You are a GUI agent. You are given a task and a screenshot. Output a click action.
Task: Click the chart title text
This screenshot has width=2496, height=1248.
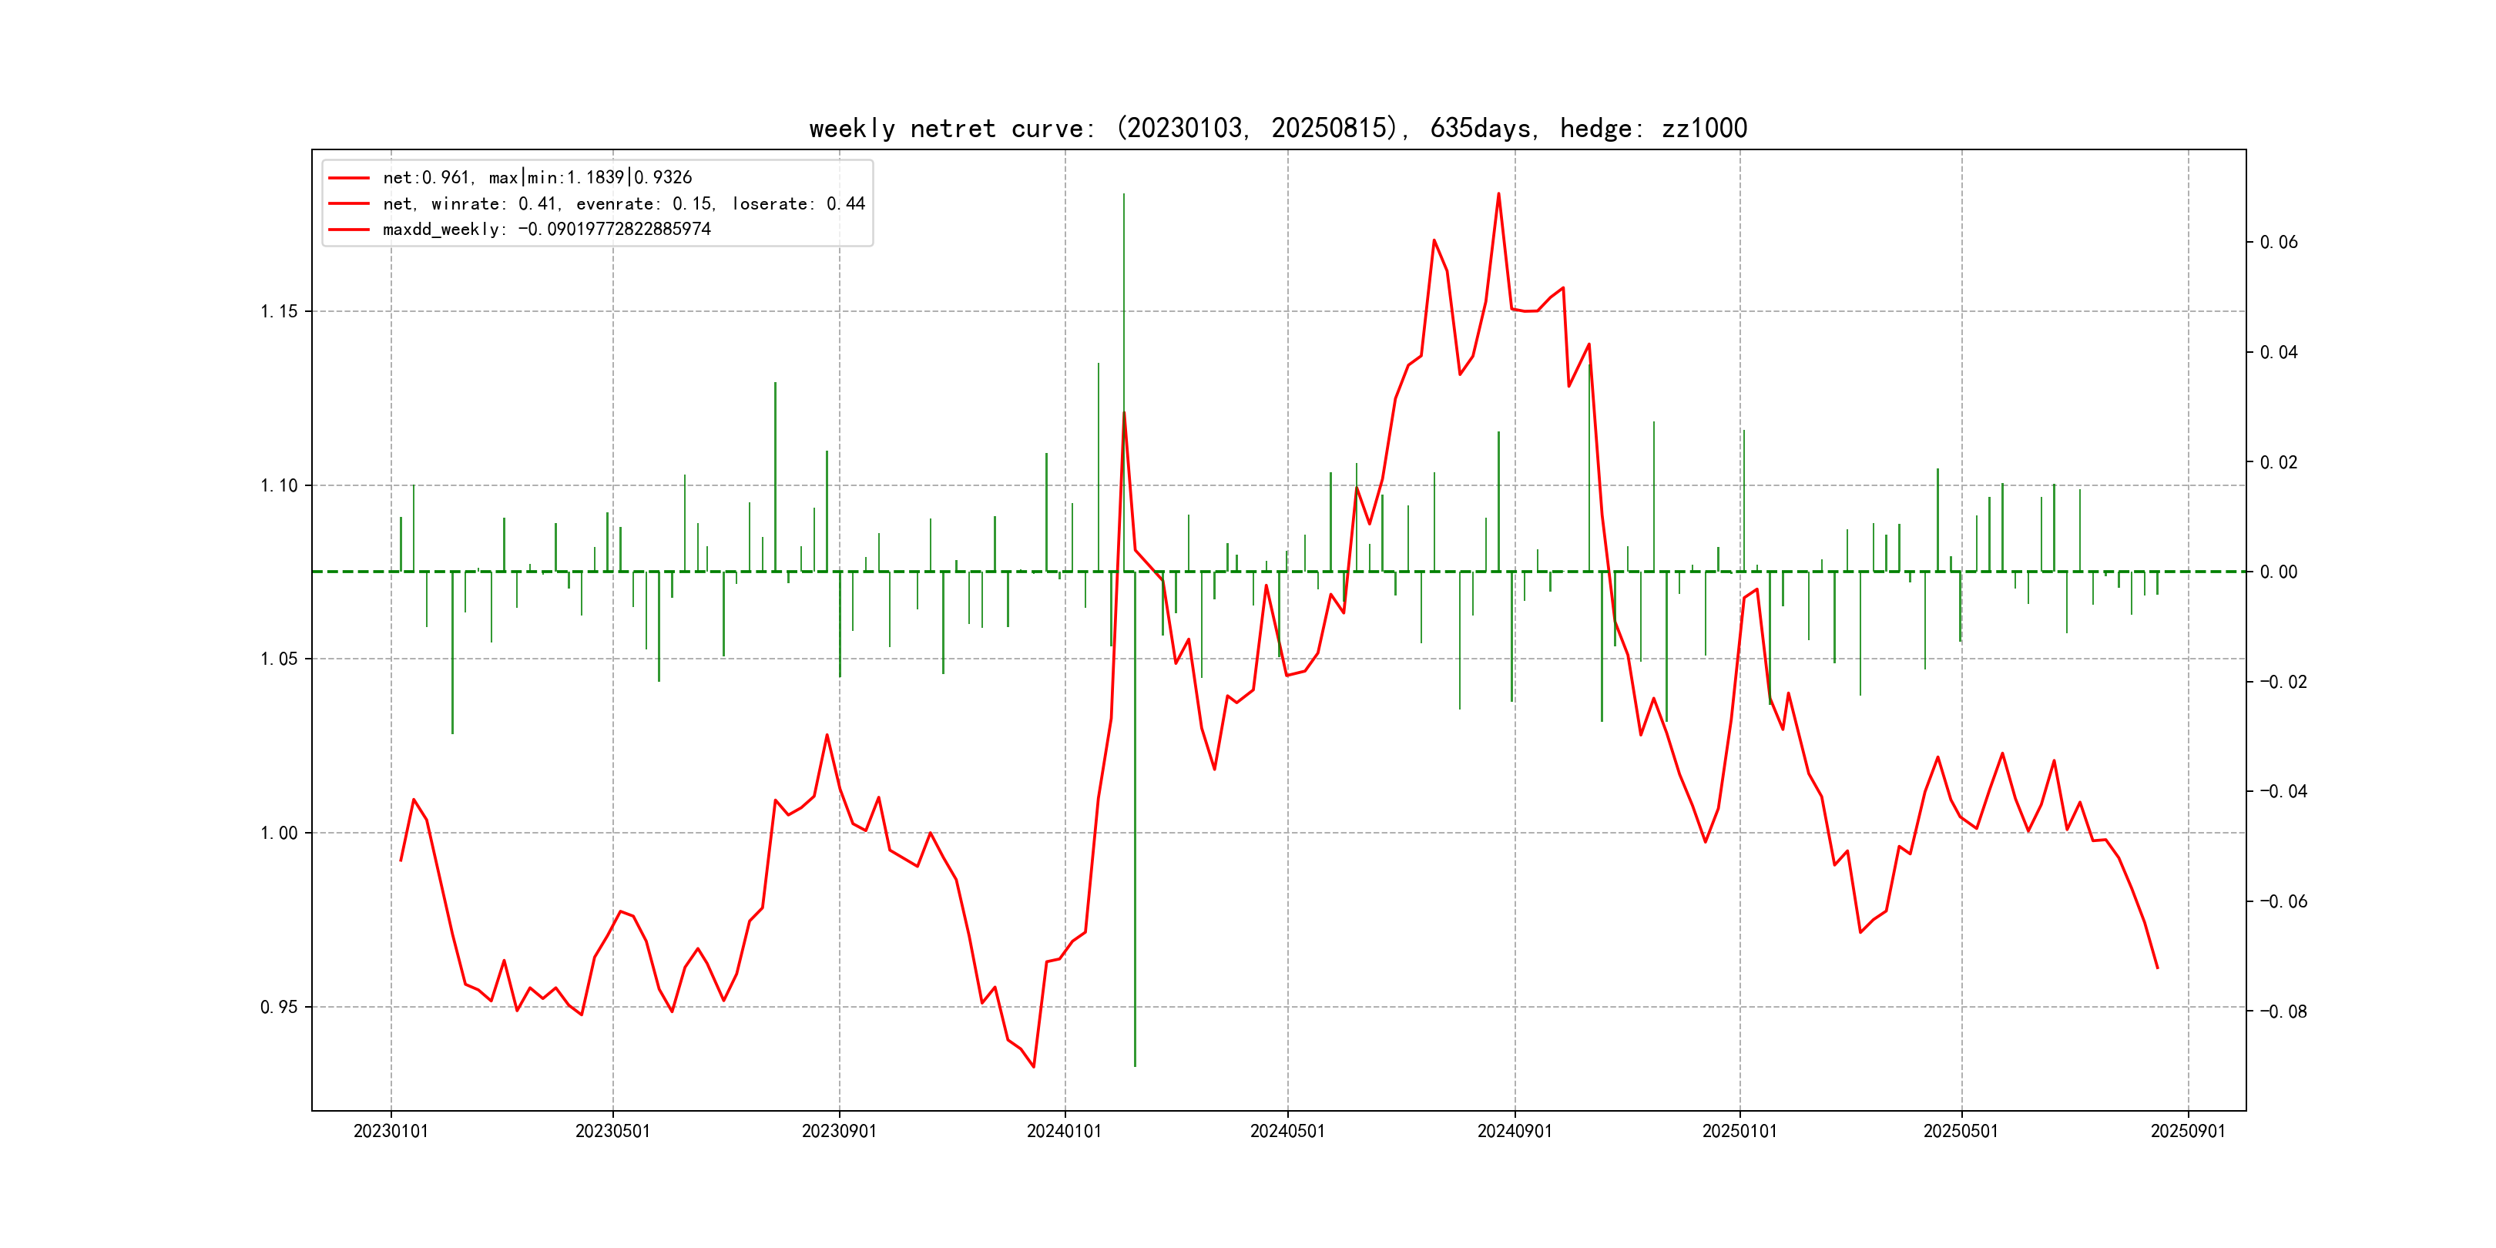pyautogui.click(x=1277, y=128)
